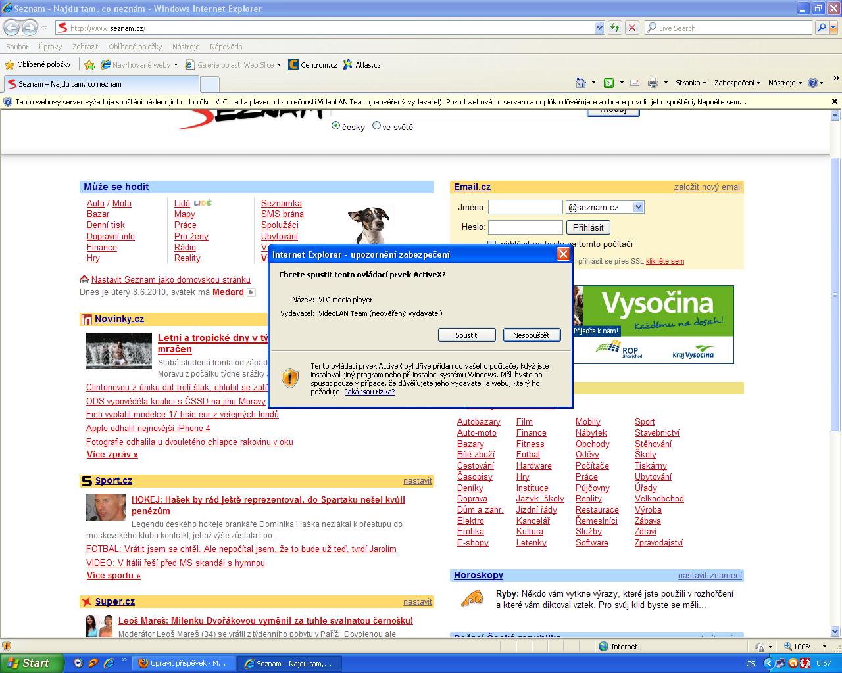Click the Add to Favorites bar icon
The width and height of the screenshot is (842, 673).
(89, 64)
